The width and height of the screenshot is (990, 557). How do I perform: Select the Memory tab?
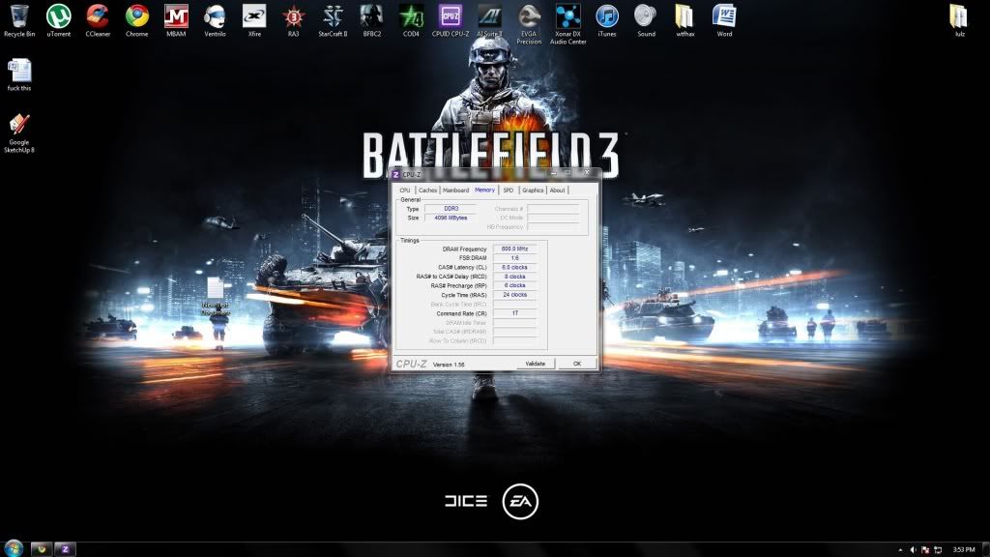[x=485, y=190]
